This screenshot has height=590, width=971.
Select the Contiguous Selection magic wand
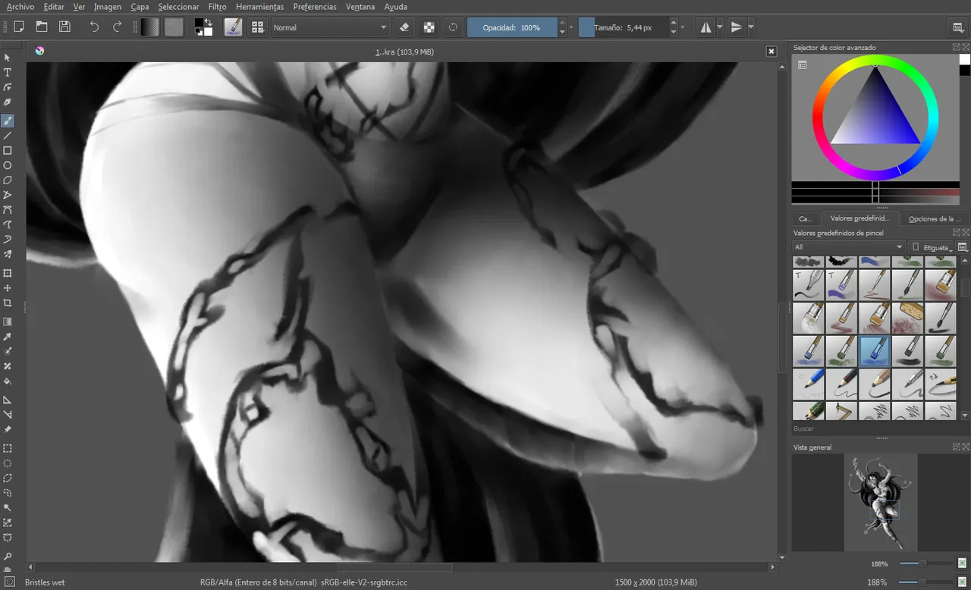8,508
